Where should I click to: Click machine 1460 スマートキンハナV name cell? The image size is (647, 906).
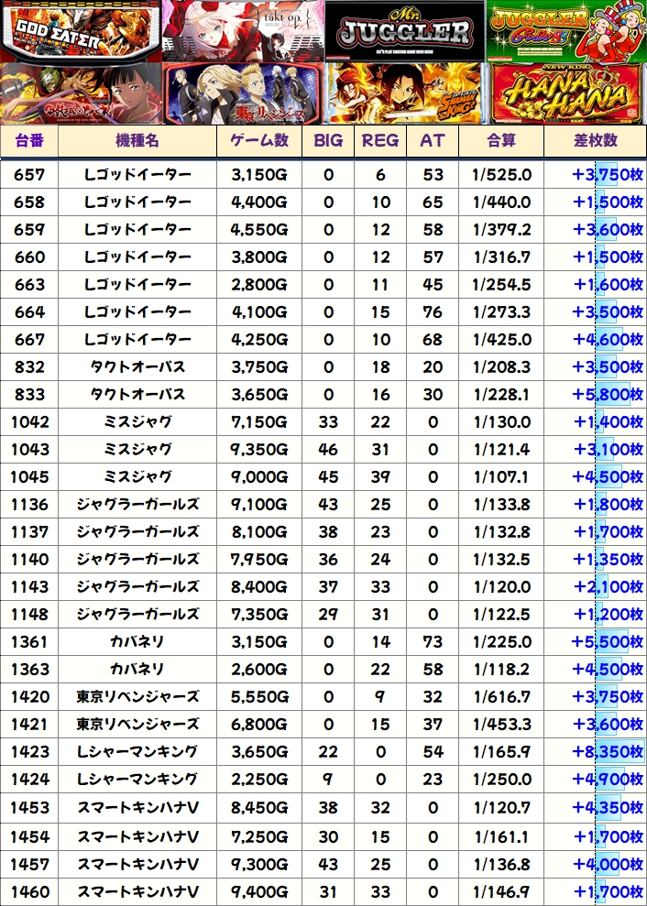137,892
